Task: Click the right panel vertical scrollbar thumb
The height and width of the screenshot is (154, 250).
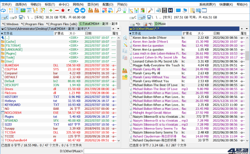Action: 247,56
